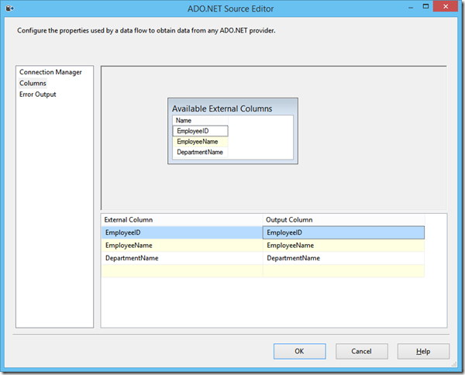Confirm changes with the OK button

click(x=299, y=351)
